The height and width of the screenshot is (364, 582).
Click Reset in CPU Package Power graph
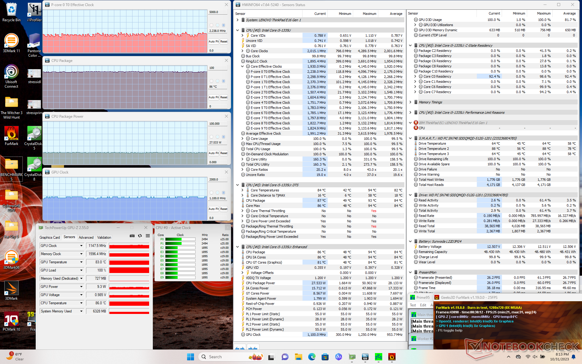tap(224, 153)
